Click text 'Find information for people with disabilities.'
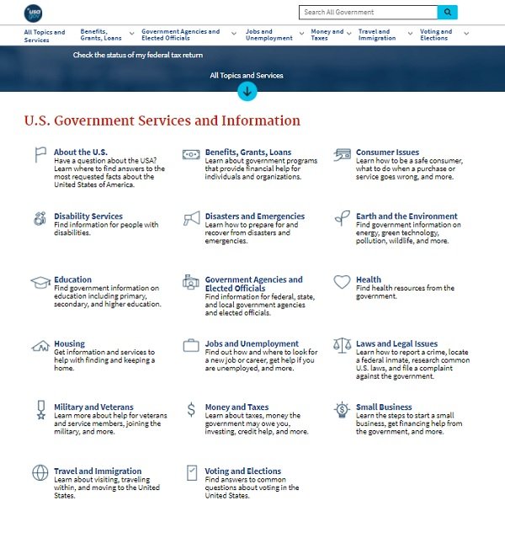The height and width of the screenshot is (533, 505). click(x=106, y=228)
